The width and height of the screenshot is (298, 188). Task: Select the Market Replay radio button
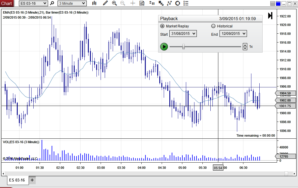pos(162,26)
